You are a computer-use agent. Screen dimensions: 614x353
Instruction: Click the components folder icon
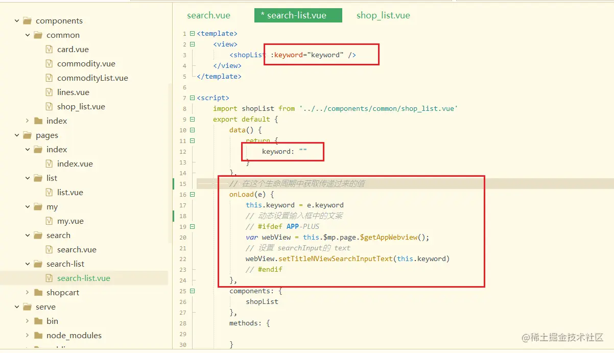click(x=28, y=21)
